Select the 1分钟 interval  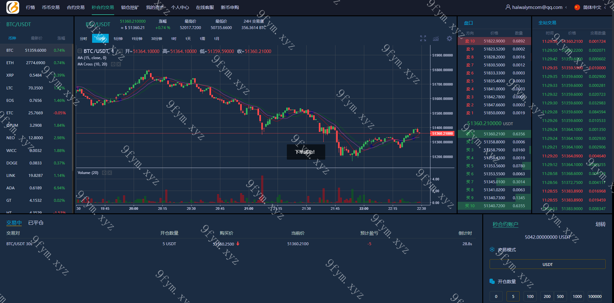pyautogui.click(x=100, y=39)
